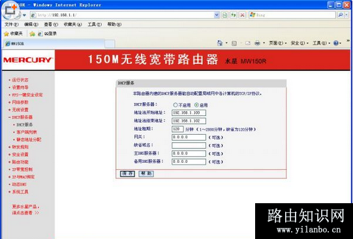The width and height of the screenshot is (353, 239).
Task: Click the home page icon in command bar
Action: [x=220, y=43]
